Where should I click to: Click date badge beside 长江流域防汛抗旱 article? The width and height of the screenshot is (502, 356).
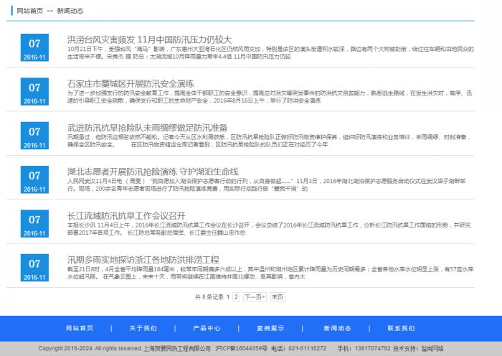pos(34,224)
